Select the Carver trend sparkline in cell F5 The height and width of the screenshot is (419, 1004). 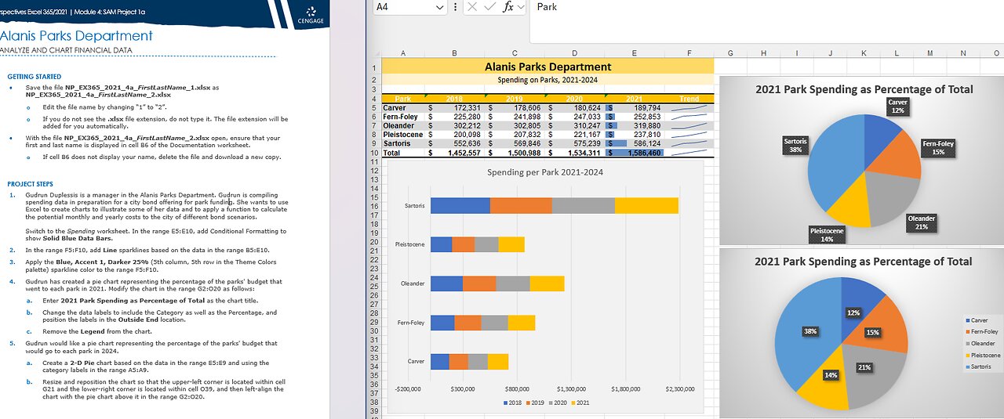pos(689,107)
